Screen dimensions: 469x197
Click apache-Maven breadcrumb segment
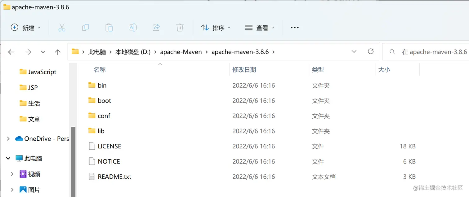181,52
